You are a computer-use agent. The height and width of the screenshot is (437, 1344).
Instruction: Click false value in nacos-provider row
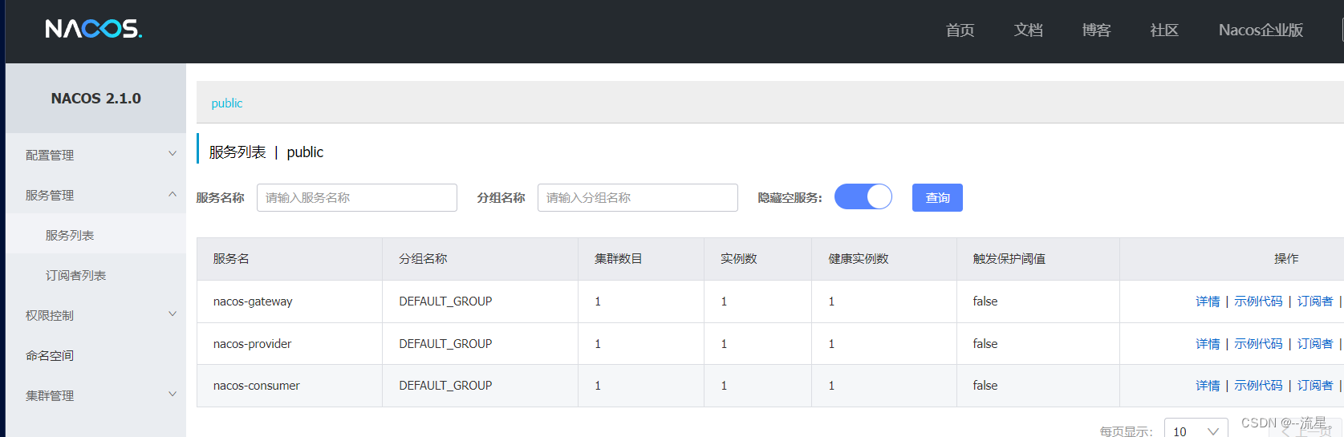pos(985,344)
